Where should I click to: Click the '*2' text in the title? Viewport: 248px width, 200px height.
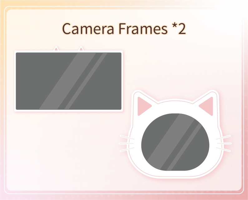tap(179, 28)
